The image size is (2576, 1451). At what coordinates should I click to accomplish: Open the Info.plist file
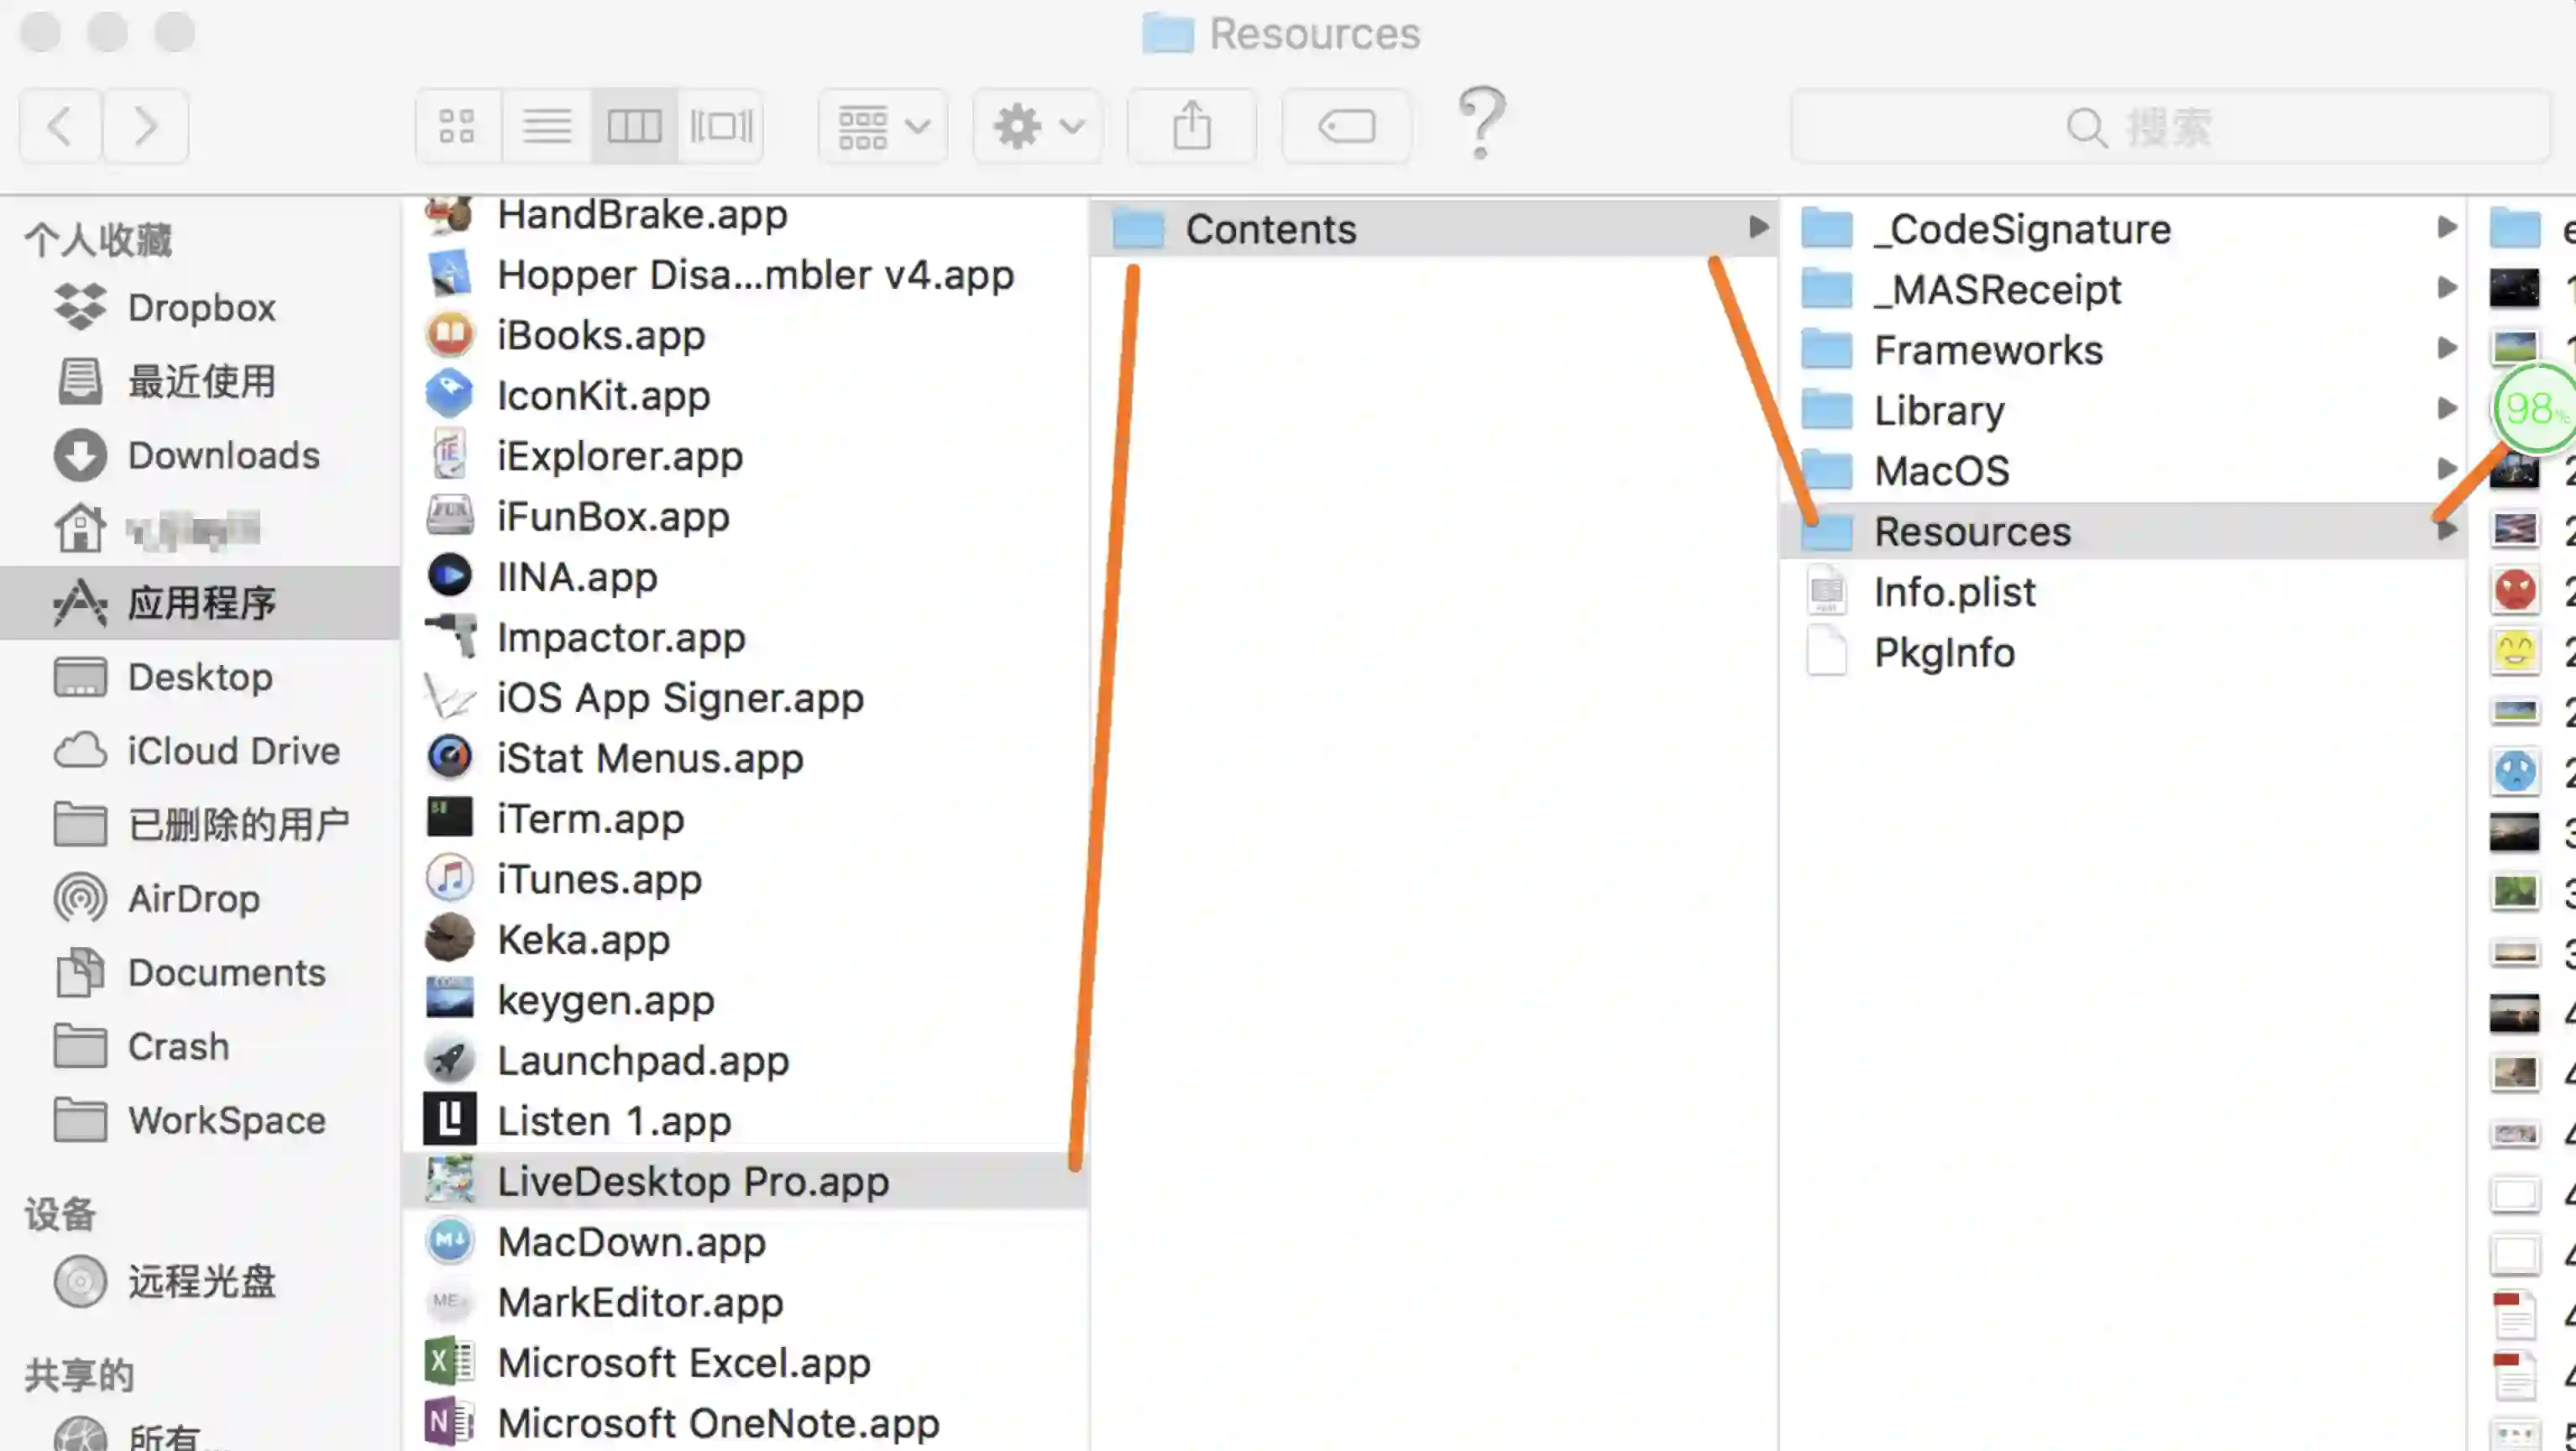click(x=1954, y=592)
